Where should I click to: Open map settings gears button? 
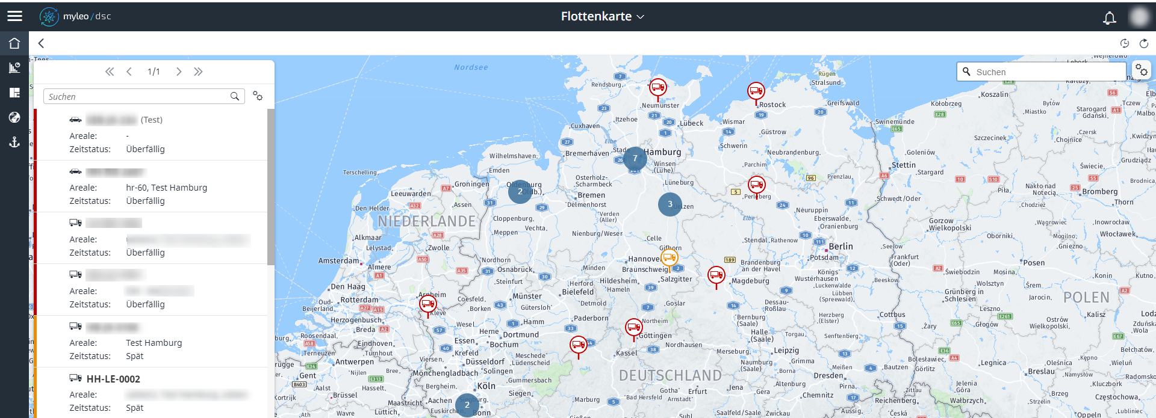pos(1142,71)
